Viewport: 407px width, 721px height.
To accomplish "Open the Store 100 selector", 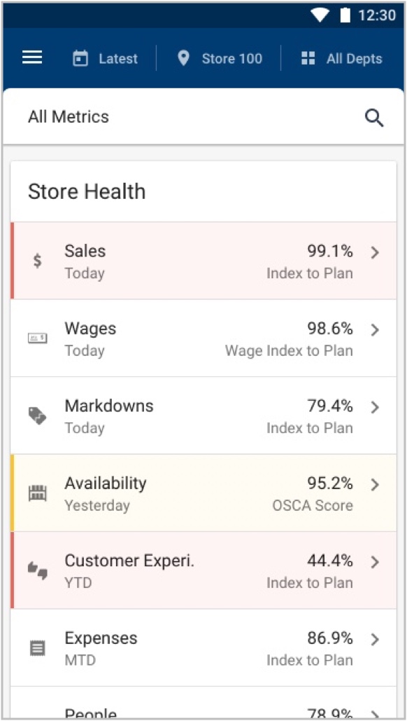I will coord(220,58).
